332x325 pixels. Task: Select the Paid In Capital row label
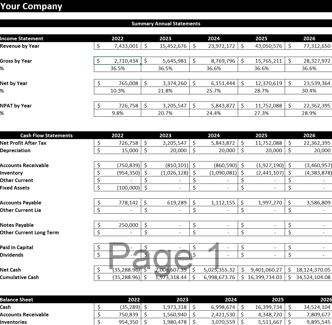[x=16, y=247]
